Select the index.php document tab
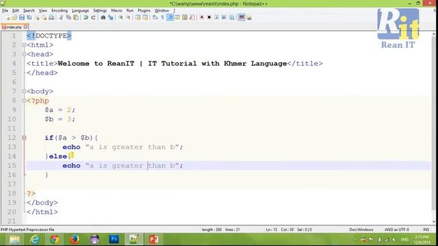Screen dimensions: 438x246 pyautogui.click(x=14, y=27)
